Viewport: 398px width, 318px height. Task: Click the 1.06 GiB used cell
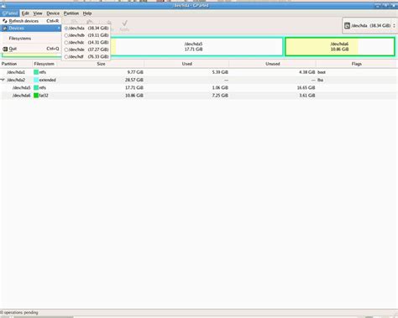[220, 87]
